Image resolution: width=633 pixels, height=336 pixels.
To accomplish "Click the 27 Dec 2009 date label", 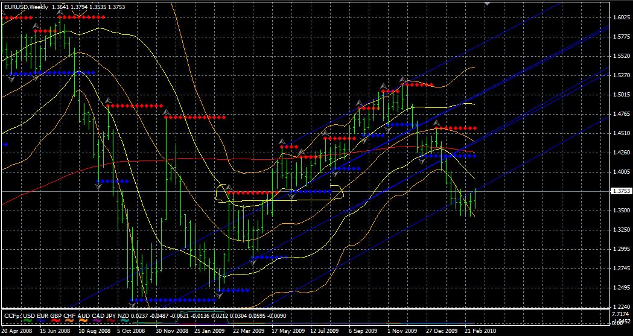I will coord(441,331).
